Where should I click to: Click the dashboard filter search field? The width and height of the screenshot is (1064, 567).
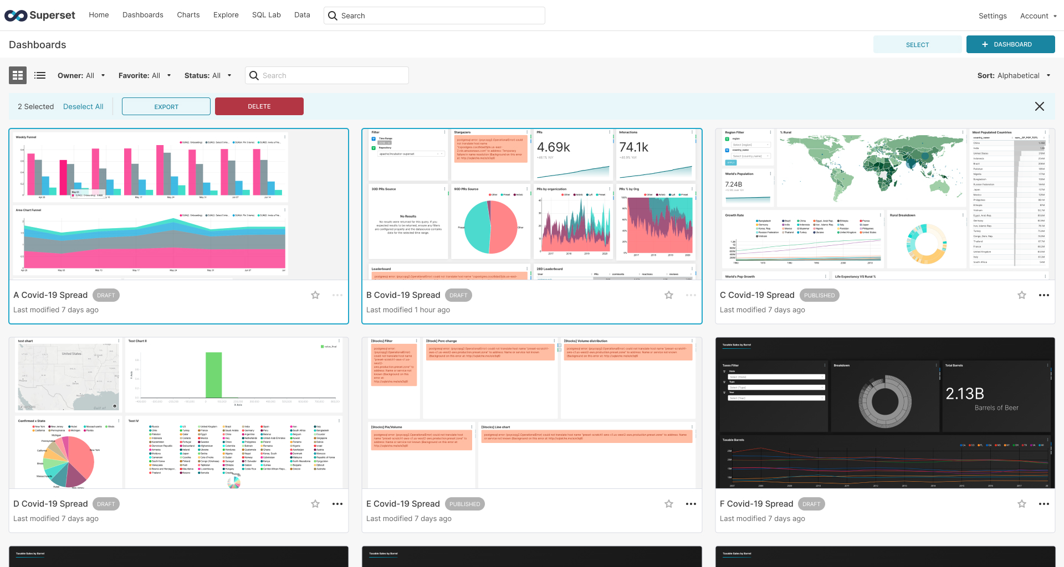pyautogui.click(x=327, y=75)
